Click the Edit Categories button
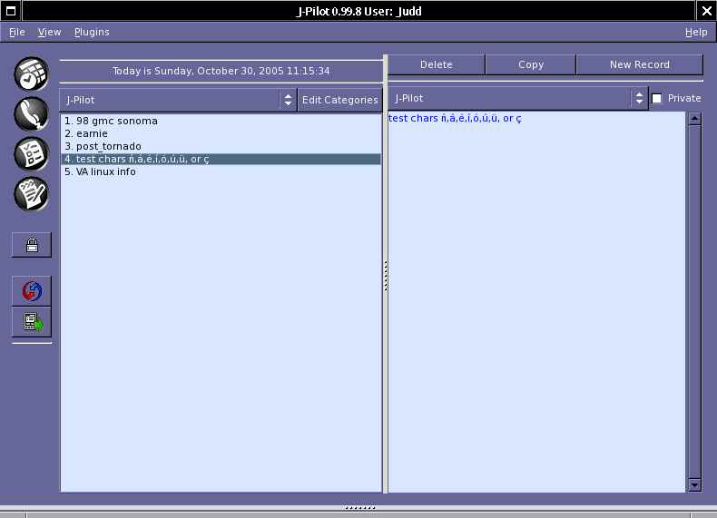 pos(339,100)
